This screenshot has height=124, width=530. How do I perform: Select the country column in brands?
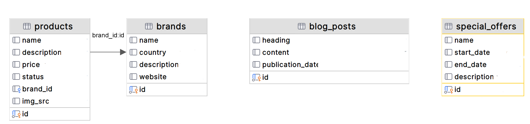click(167, 52)
